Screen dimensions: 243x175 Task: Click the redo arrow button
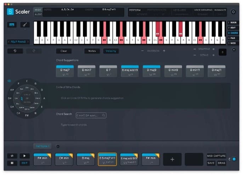[x=34, y=51]
